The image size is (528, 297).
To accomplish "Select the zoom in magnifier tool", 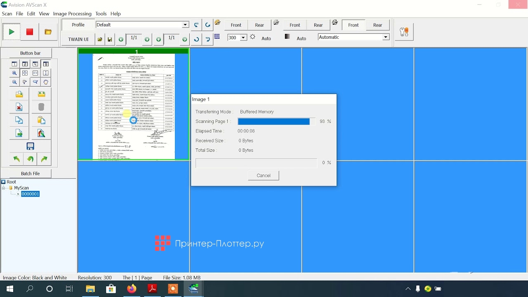I will click(14, 73).
